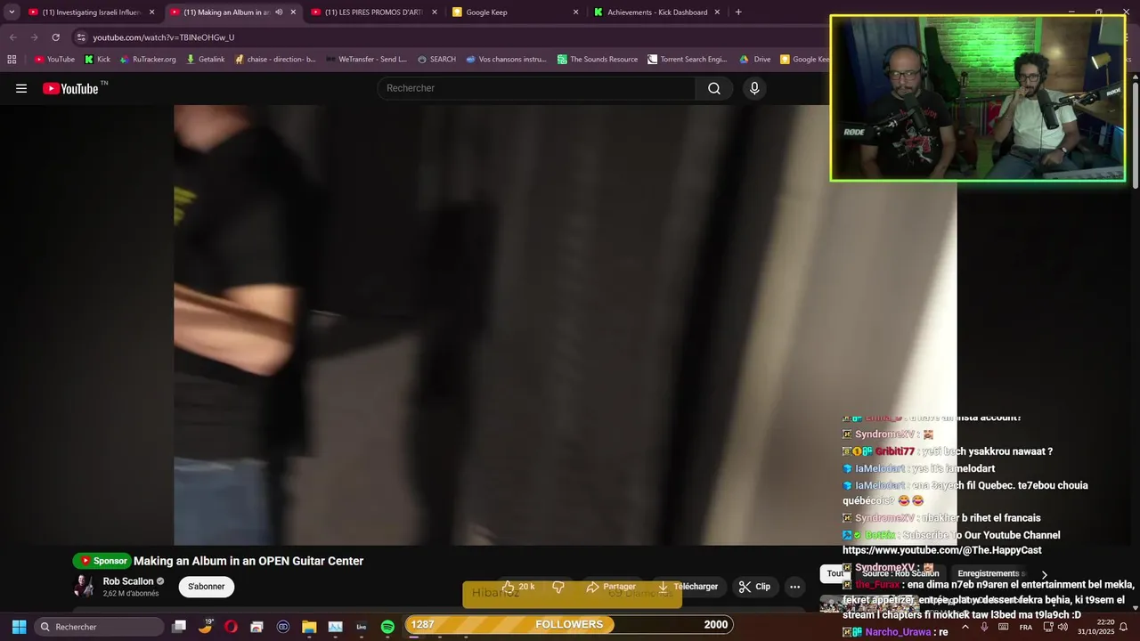
Task: Open The Sounds Resource bookmark
Action: click(598, 60)
